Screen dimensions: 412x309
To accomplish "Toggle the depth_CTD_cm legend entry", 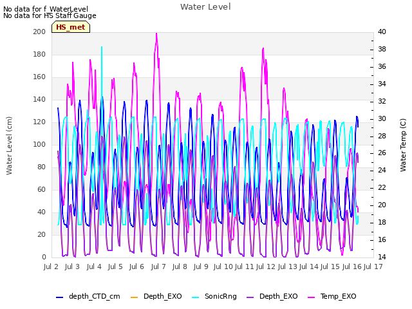I will [88, 296].
